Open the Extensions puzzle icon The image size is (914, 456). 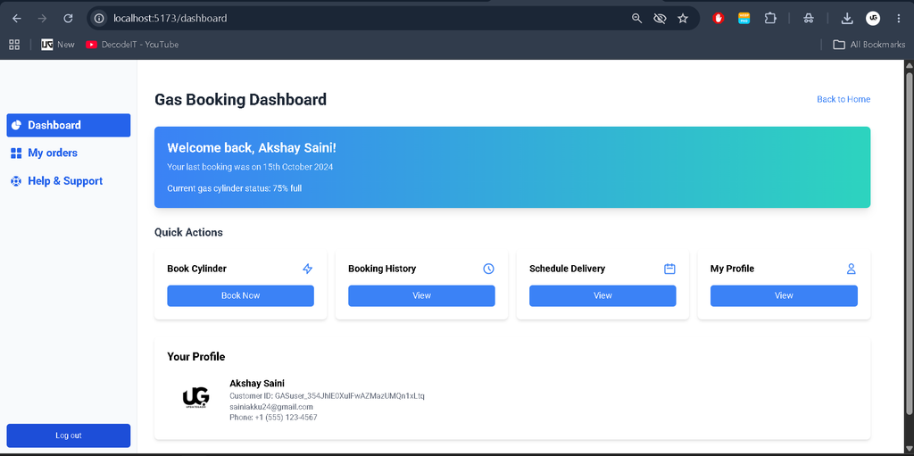[x=770, y=19]
